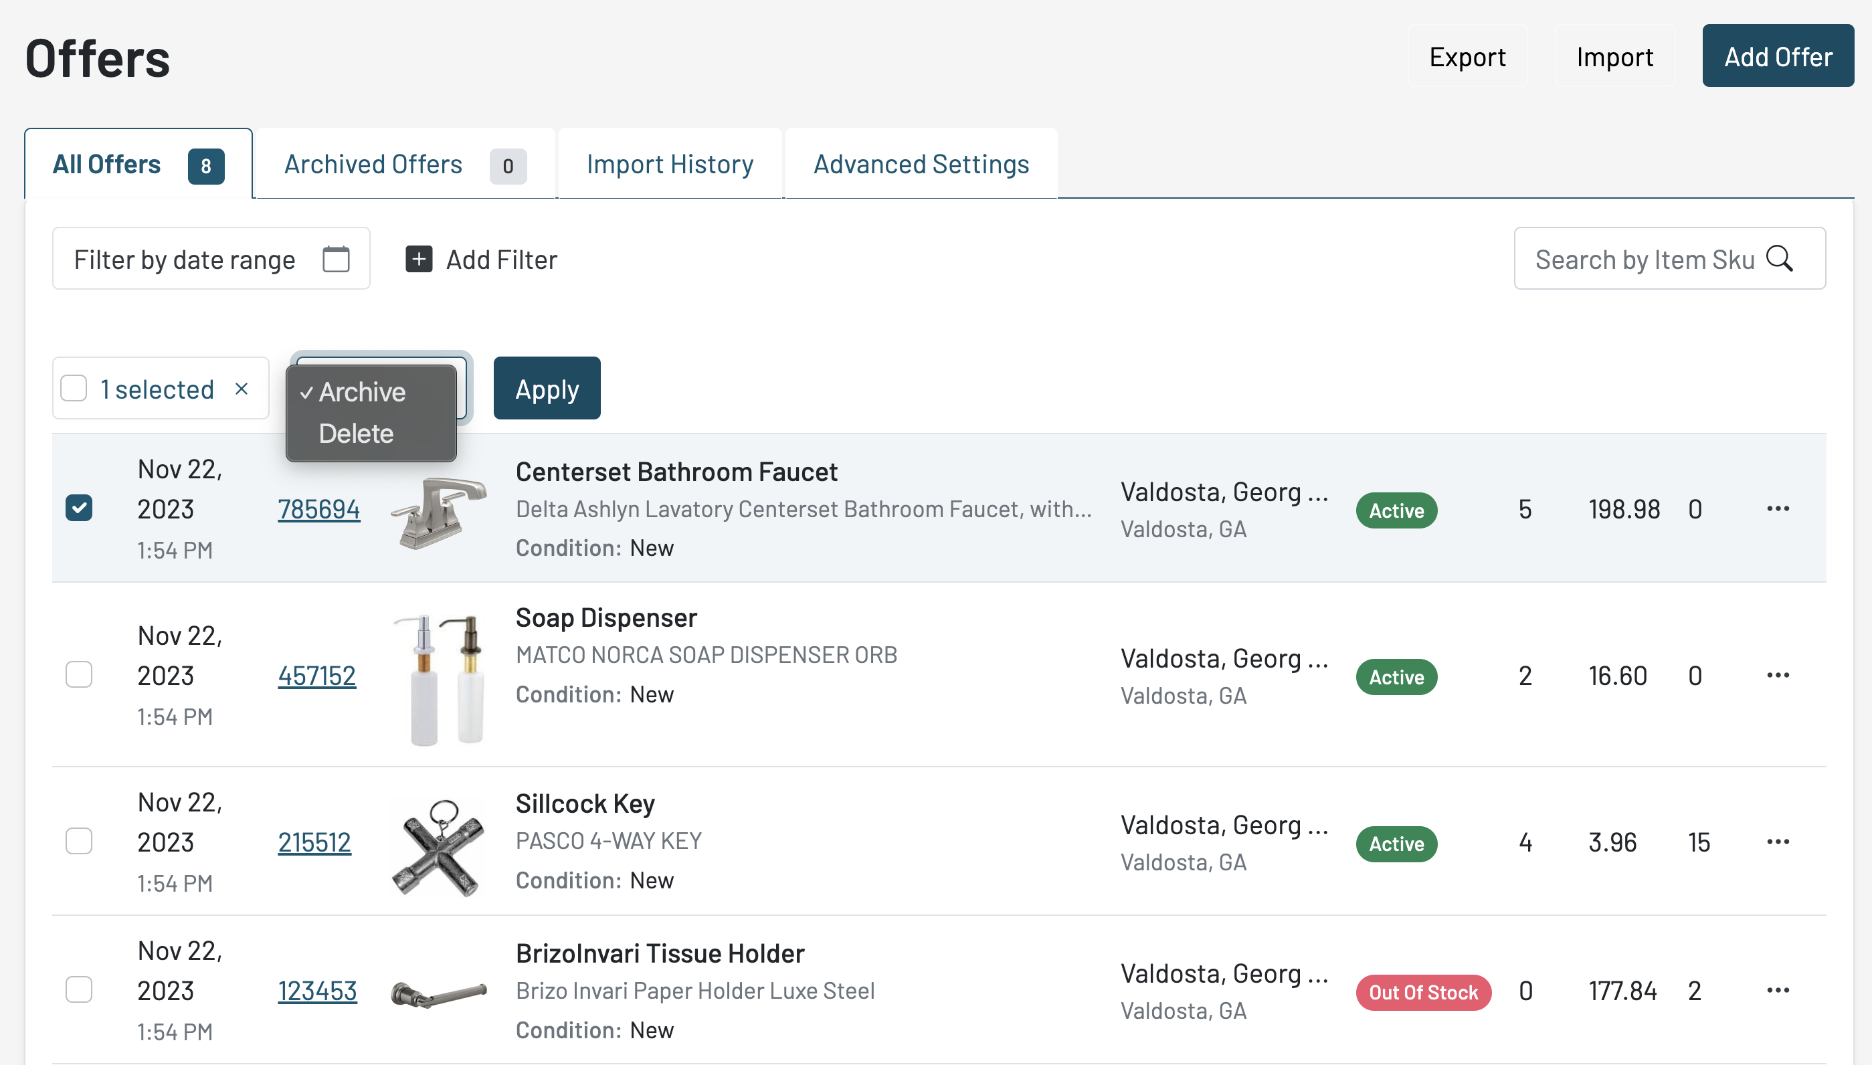Check the Soap Dispenser row checkbox
Image resolution: width=1872 pixels, height=1065 pixels.
pos(79,675)
